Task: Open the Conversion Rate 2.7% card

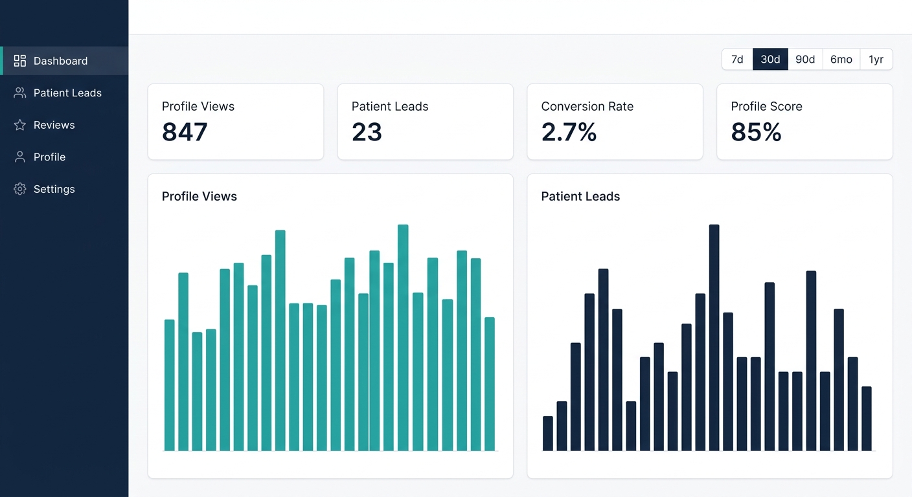Action: (x=615, y=122)
